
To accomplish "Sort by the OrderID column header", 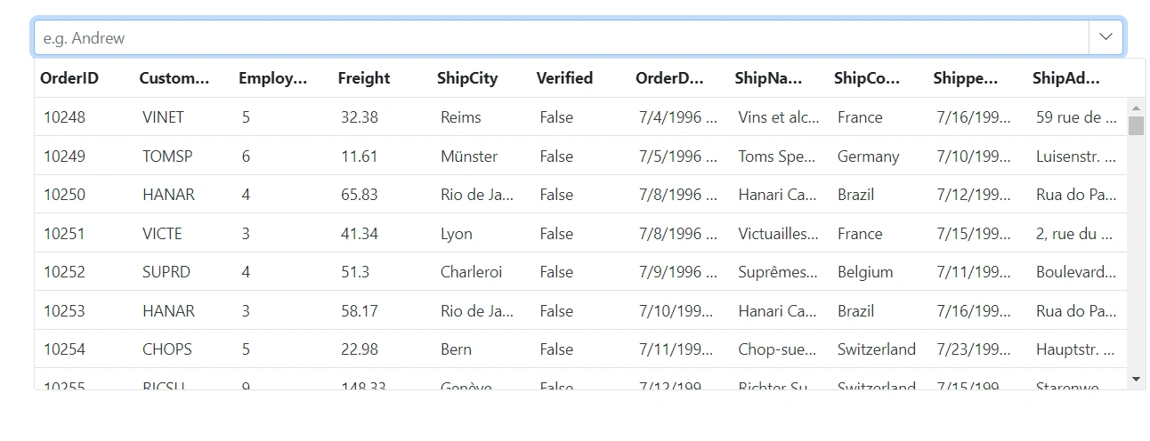I will tap(69, 78).
